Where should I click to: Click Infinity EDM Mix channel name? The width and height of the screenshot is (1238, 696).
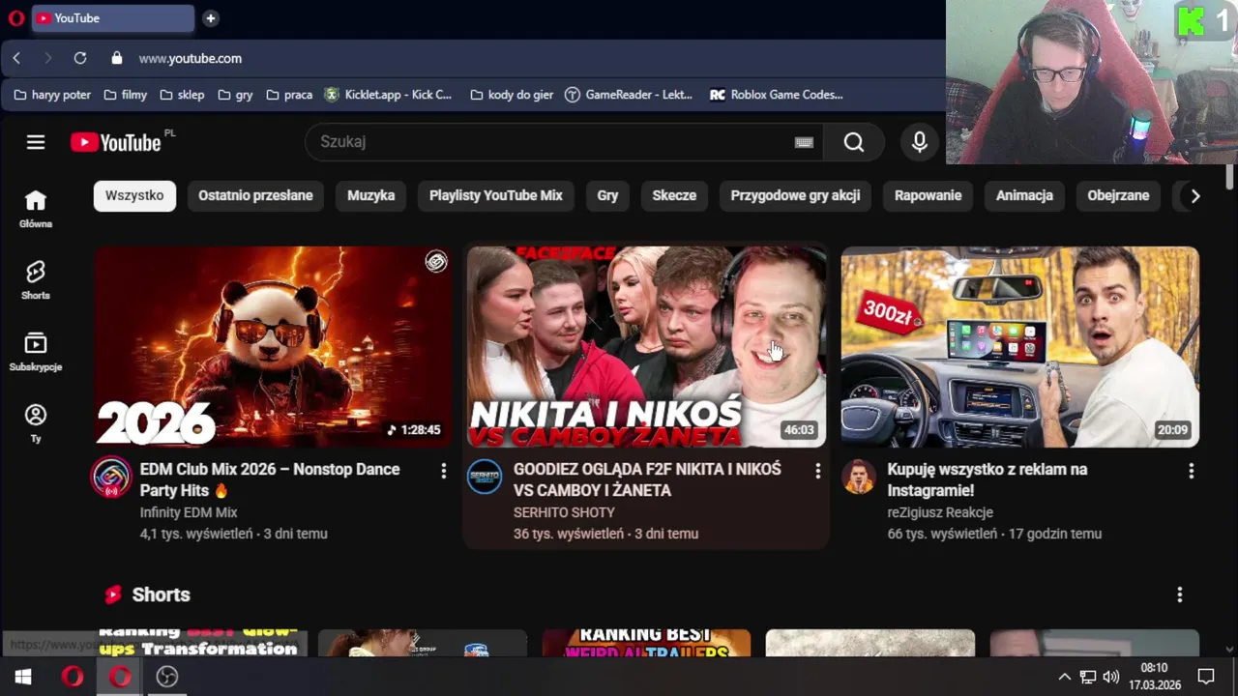tap(189, 512)
